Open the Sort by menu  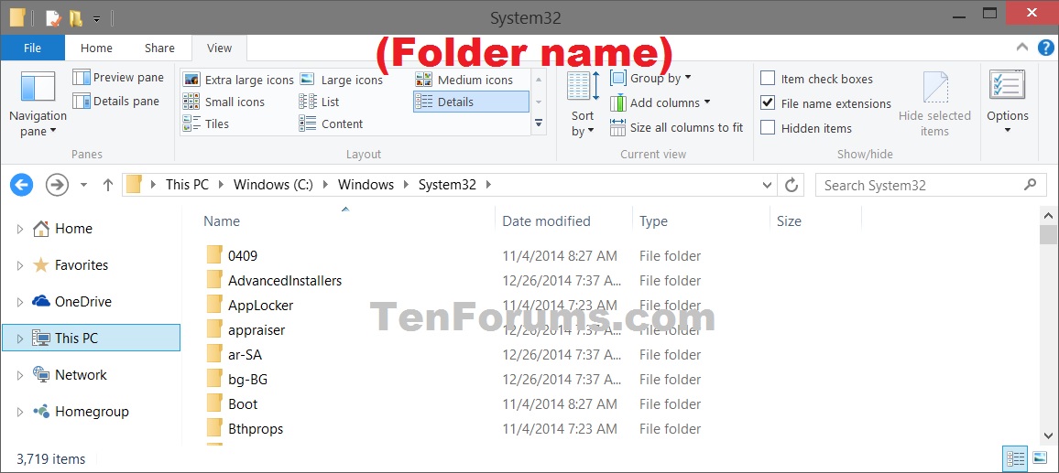click(x=583, y=104)
